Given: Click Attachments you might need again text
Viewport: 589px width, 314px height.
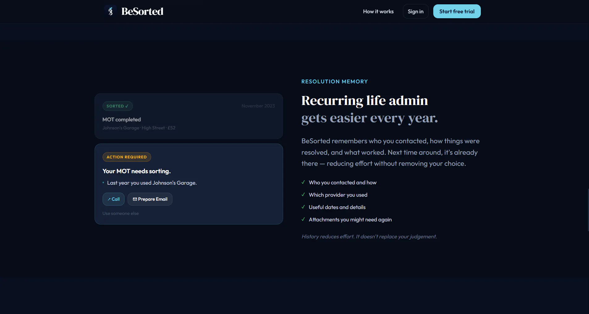Looking at the screenshot, I should [350, 220].
